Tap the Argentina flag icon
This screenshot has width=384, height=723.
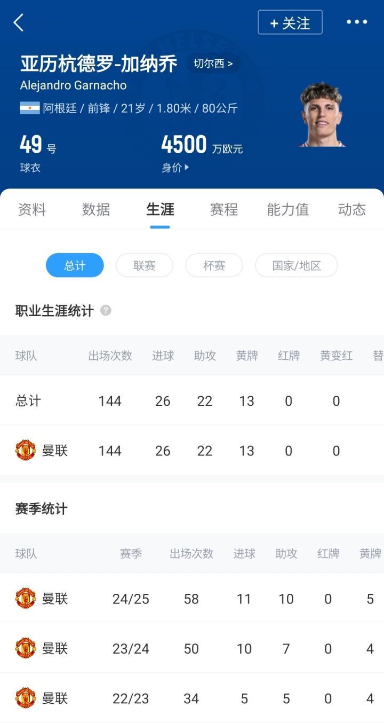pos(30,108)
